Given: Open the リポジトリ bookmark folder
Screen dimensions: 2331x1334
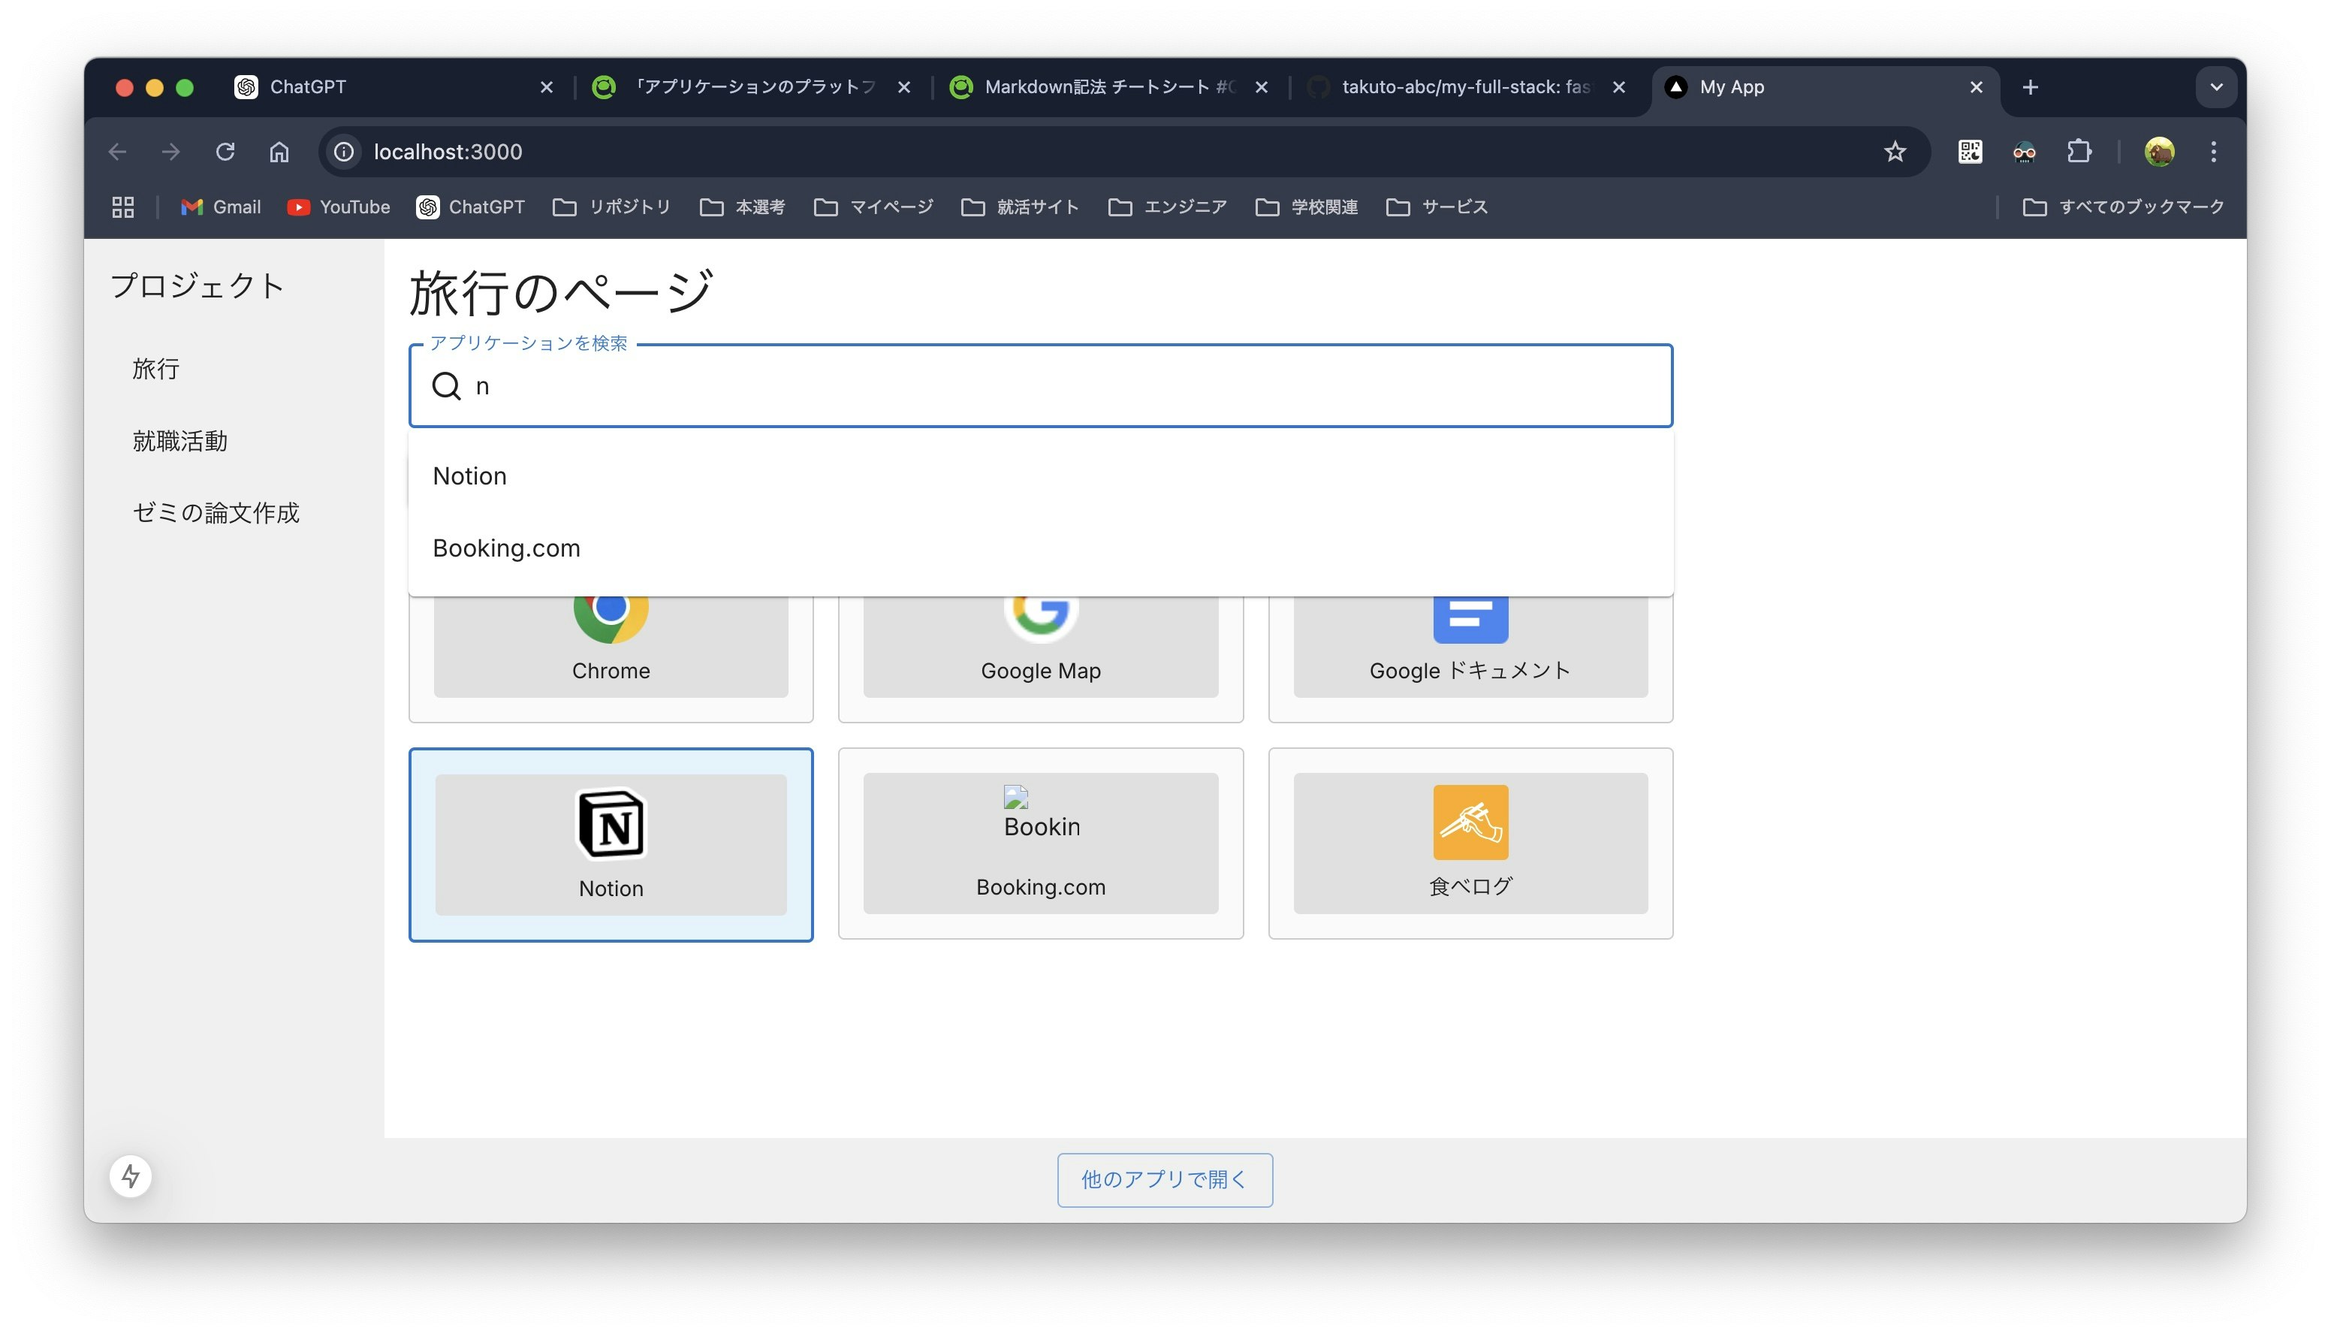Looking at the screenshot, I should 612,207.
